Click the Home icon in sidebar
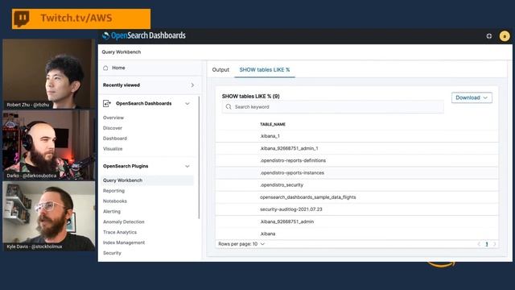Image resolution: width=515 pixels, height=290 pixels. point(105,68)
